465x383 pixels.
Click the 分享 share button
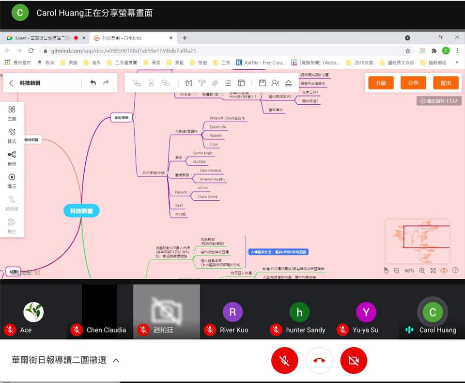(x=413, y=83)
